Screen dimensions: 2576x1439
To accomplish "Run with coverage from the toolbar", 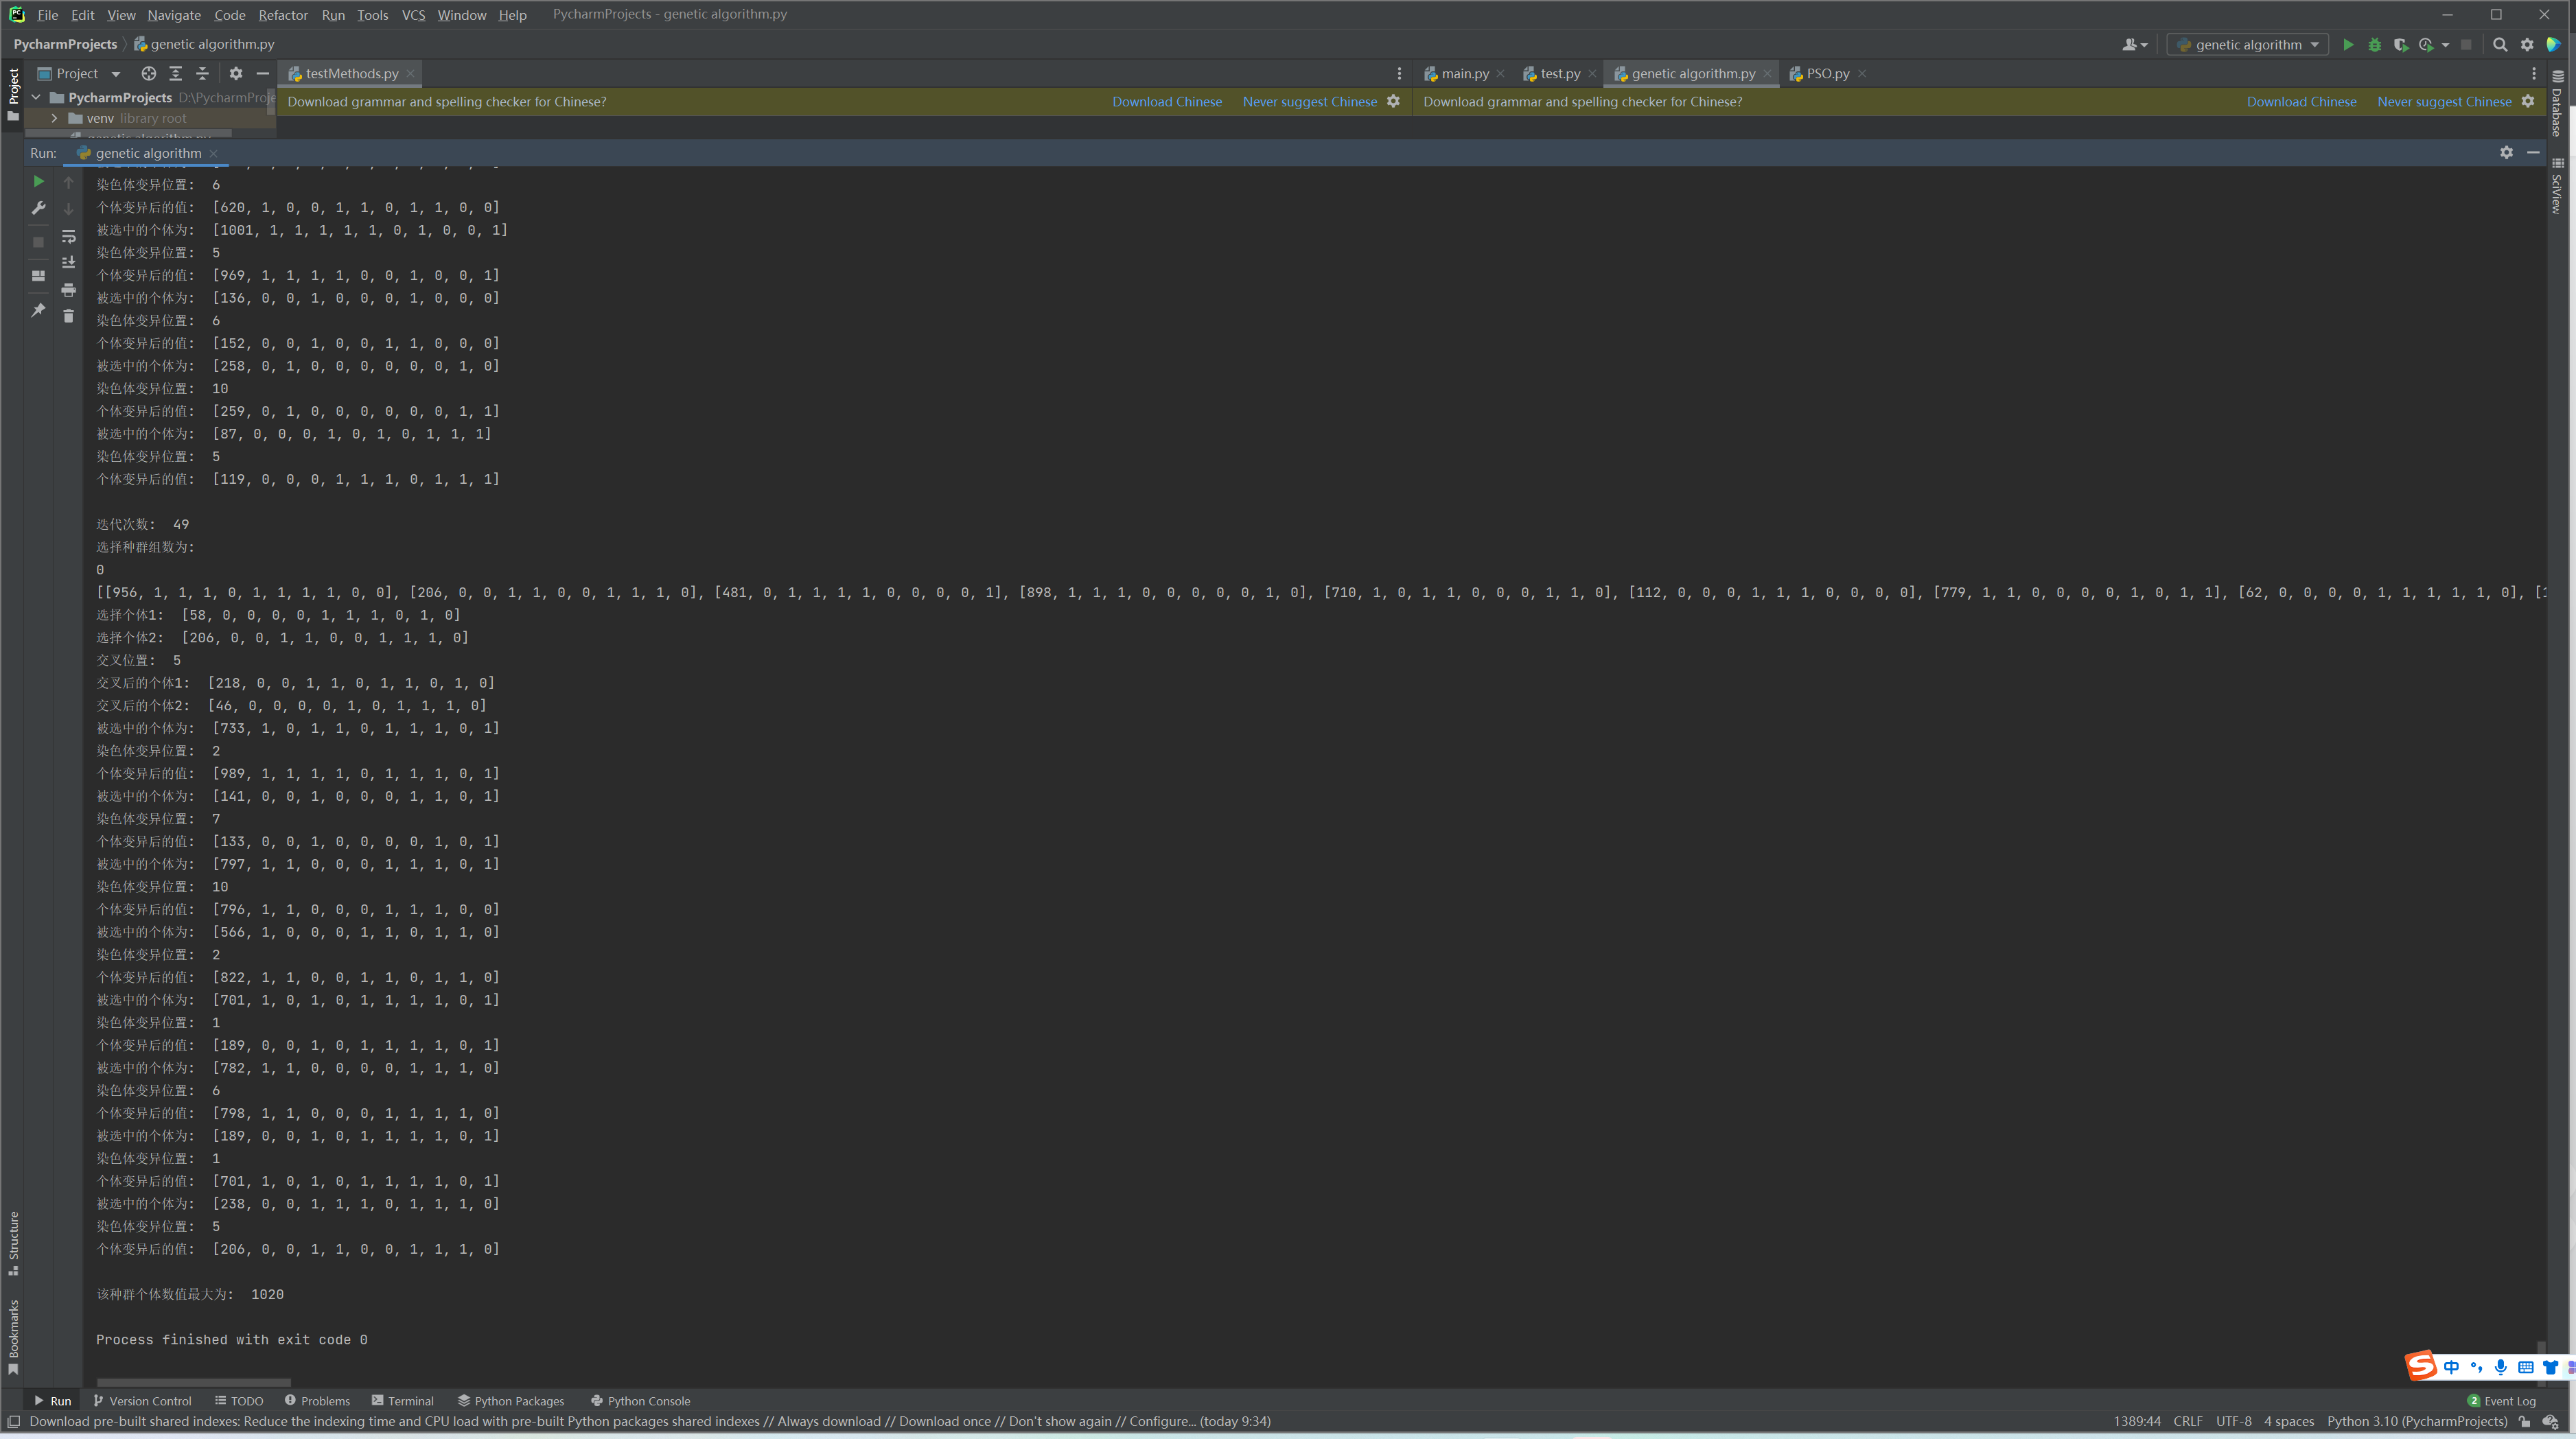I will 2401,45.
